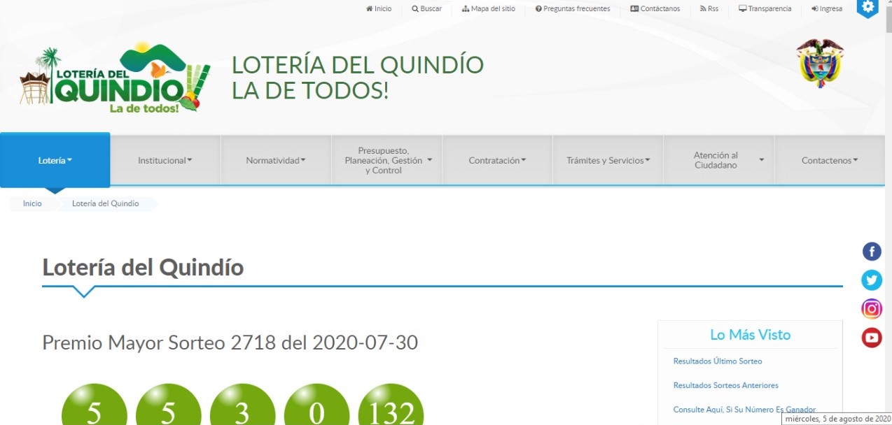Click Inicio breadcrumb
The image size is (892, 425).
pyautogui.click(x=32, y=203)
